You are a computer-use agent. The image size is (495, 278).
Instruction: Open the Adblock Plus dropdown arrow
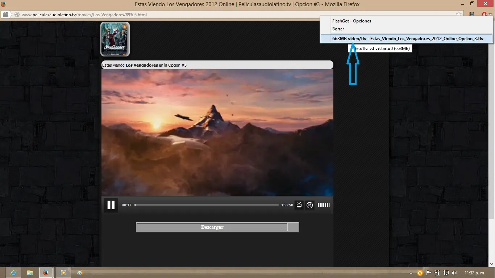click(x=490, y=15)
